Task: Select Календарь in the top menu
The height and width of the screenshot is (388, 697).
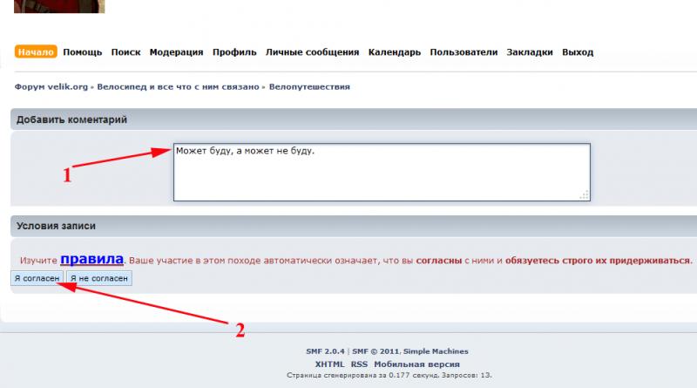Action: click(x=395, y=52)
